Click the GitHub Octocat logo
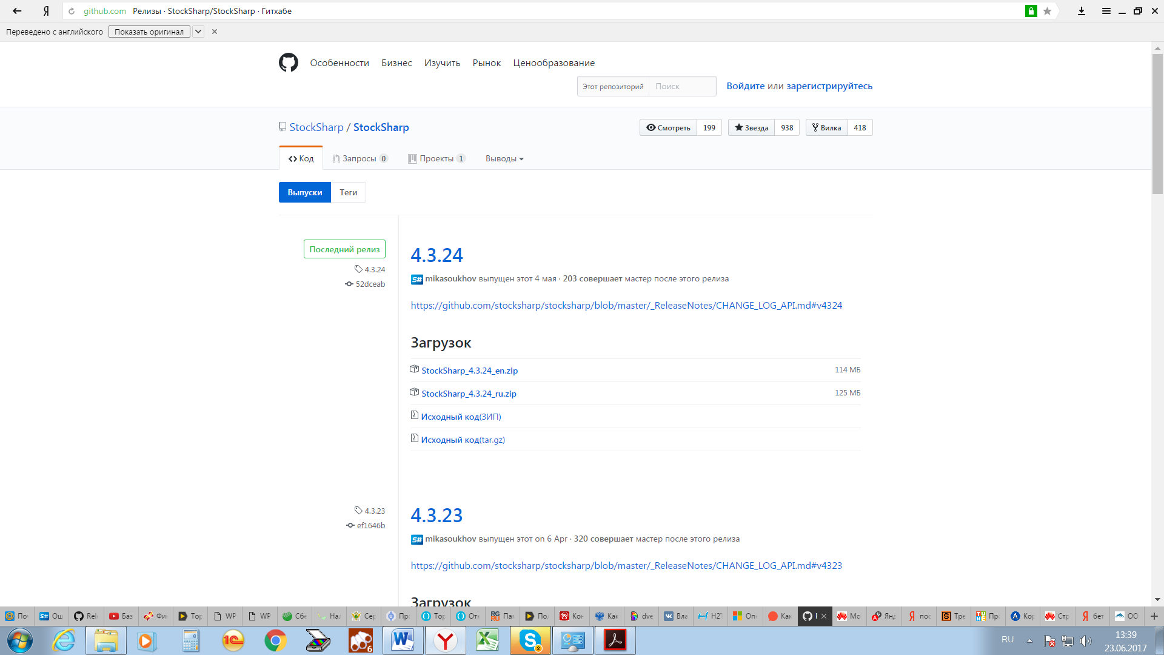 289,62
